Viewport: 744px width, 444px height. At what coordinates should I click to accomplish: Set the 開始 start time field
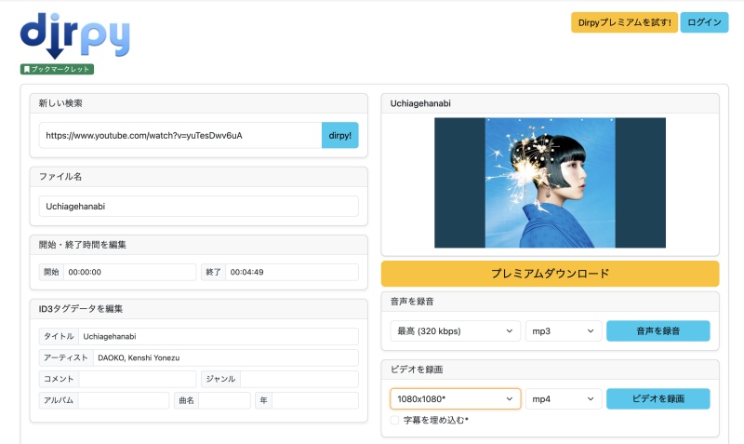pos(129,272)
